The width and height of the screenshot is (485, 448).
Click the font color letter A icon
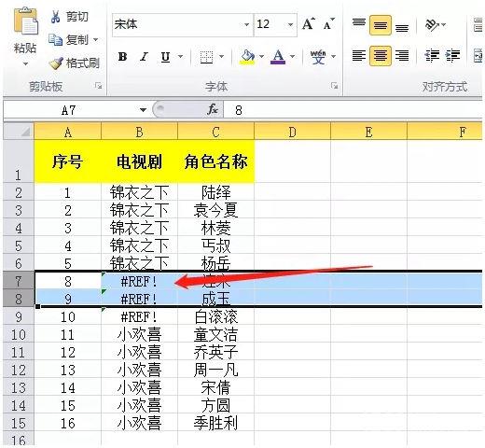click(x=278, y=57)
